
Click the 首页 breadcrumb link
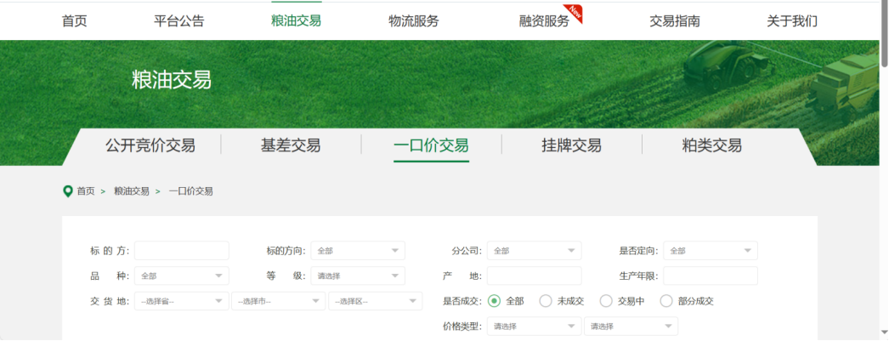[x=86, y=191]
